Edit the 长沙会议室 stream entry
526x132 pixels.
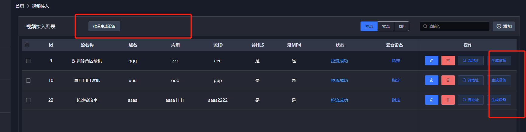pos(431,100)
